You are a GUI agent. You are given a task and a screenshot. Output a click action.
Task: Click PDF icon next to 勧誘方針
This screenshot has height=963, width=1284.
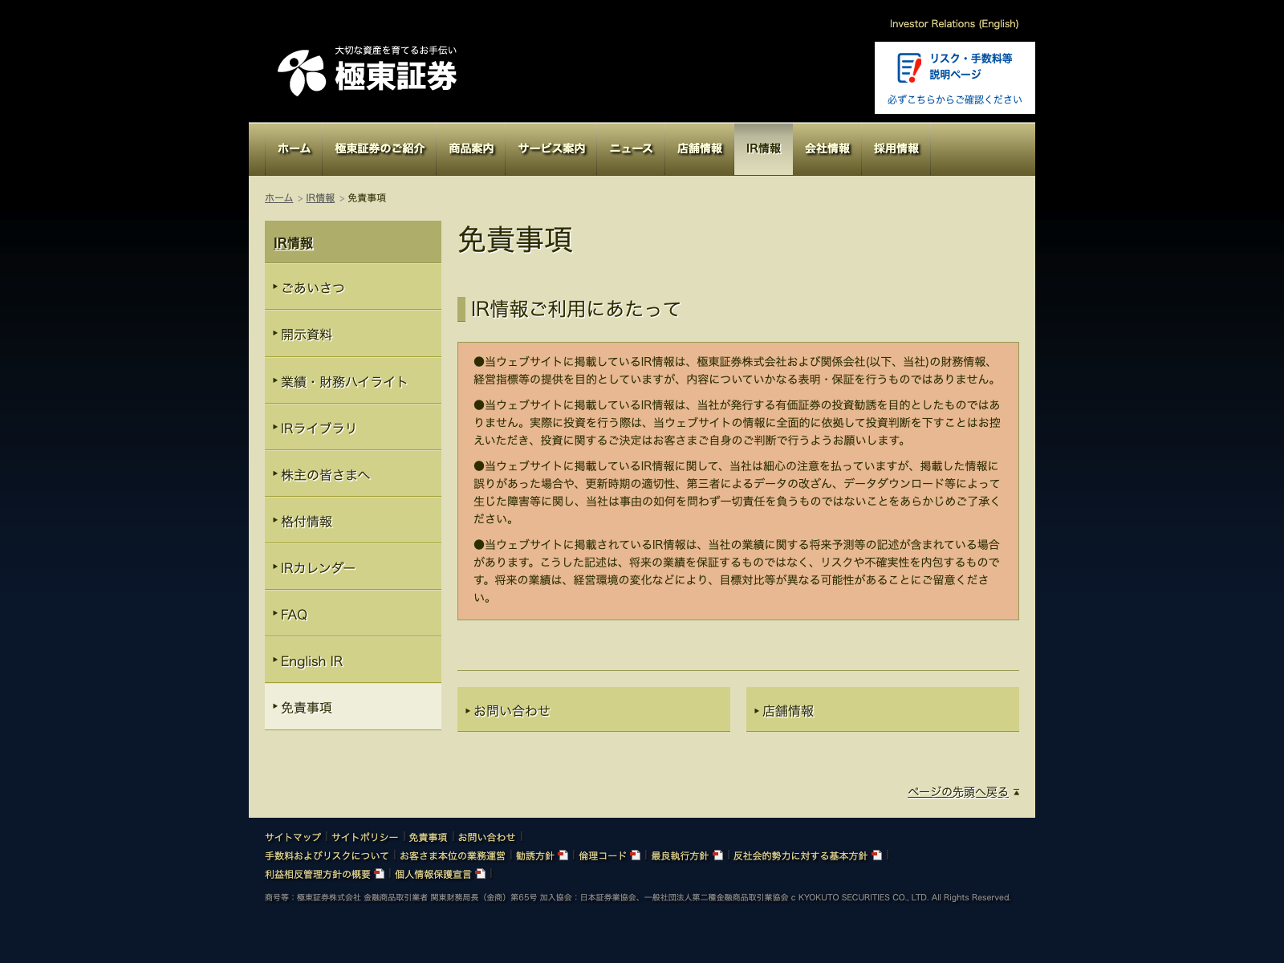point(563,855)
